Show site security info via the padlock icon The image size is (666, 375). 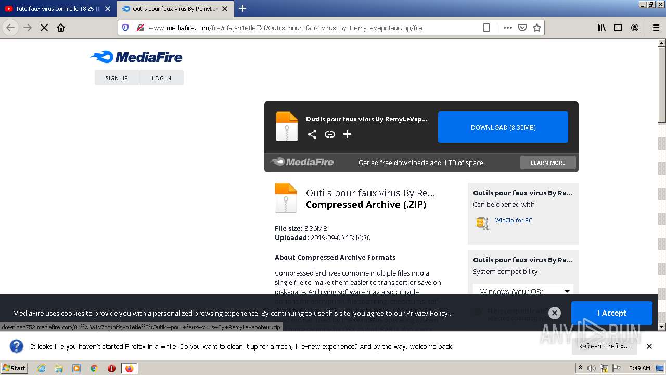click(x=139, y=28)
